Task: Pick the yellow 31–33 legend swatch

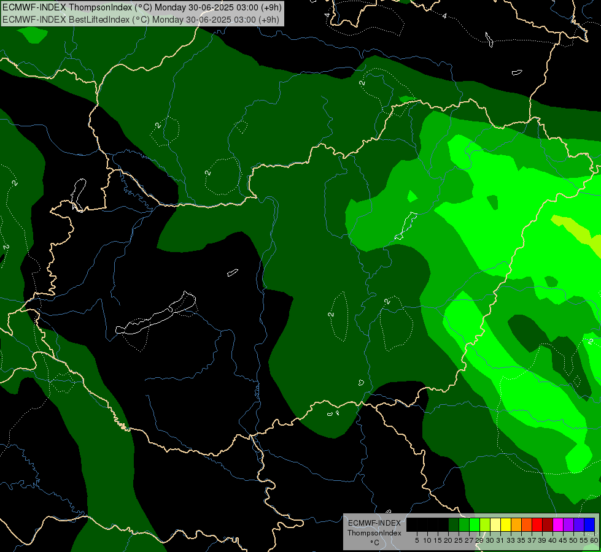Action: click(506, 524)
